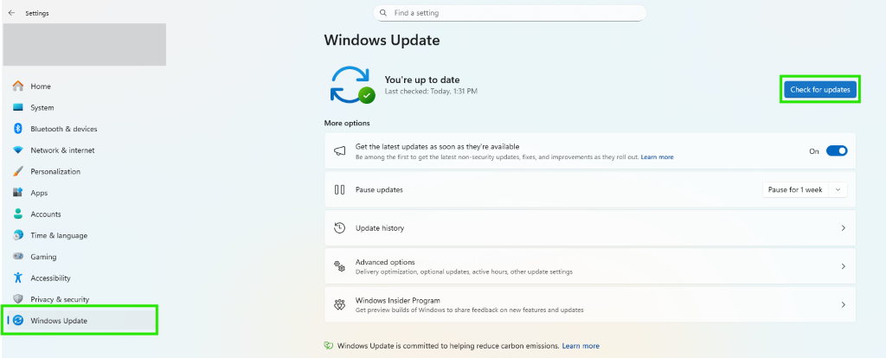The height and width of the screenshot is (358, 886).
Task: Click the Windows Insider Program hearts icon
Action: [x=339, y=305]
